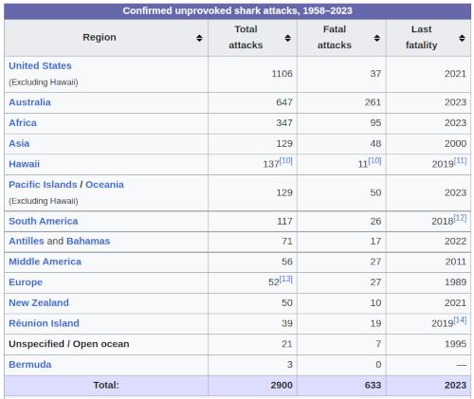Open the South America link
Image resolution: width=474 pixels, height=399 pixels.
click(44, 221)
